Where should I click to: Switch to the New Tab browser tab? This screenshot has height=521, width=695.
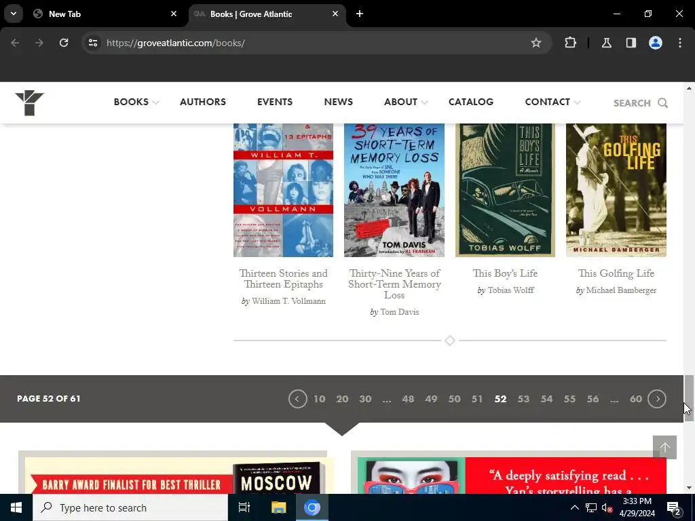(x=104, y=14)
